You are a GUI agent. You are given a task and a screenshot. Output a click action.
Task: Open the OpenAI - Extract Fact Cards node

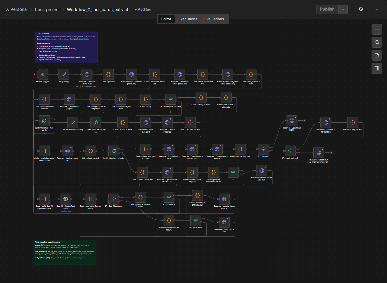(x=66, y=199)
